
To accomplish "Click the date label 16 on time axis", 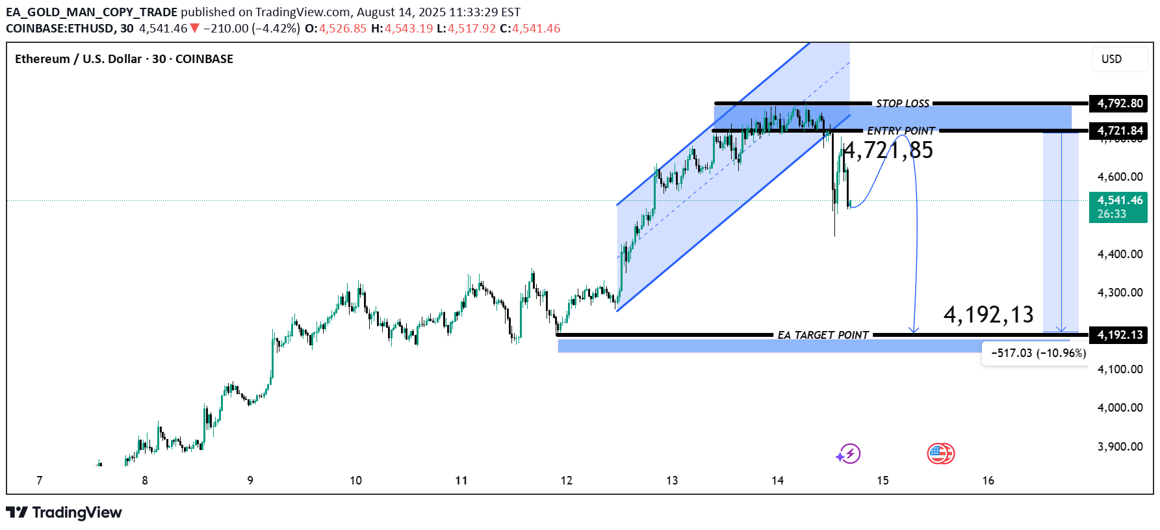I will pyautogui.click(x=988, y=481).
